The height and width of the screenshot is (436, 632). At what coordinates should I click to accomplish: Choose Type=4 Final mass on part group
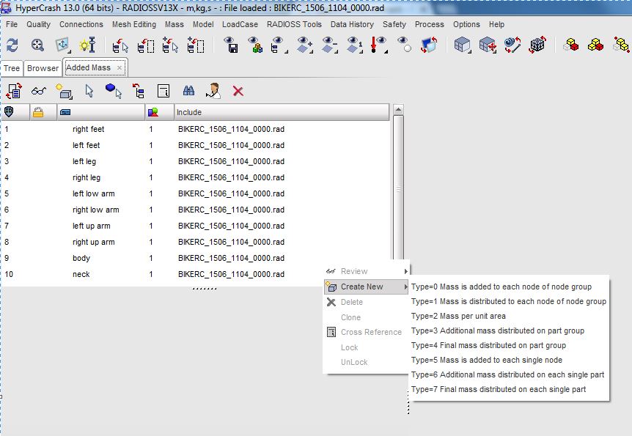[488, 345]
